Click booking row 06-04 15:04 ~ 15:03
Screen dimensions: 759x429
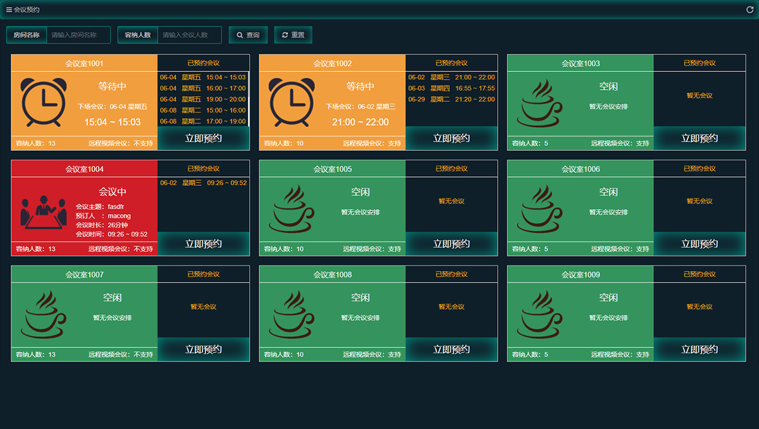coord(202,77)
